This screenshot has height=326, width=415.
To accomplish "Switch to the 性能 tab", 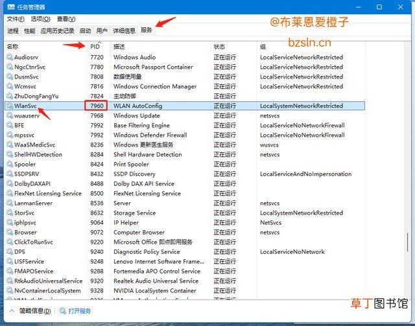I will [30, 31].
